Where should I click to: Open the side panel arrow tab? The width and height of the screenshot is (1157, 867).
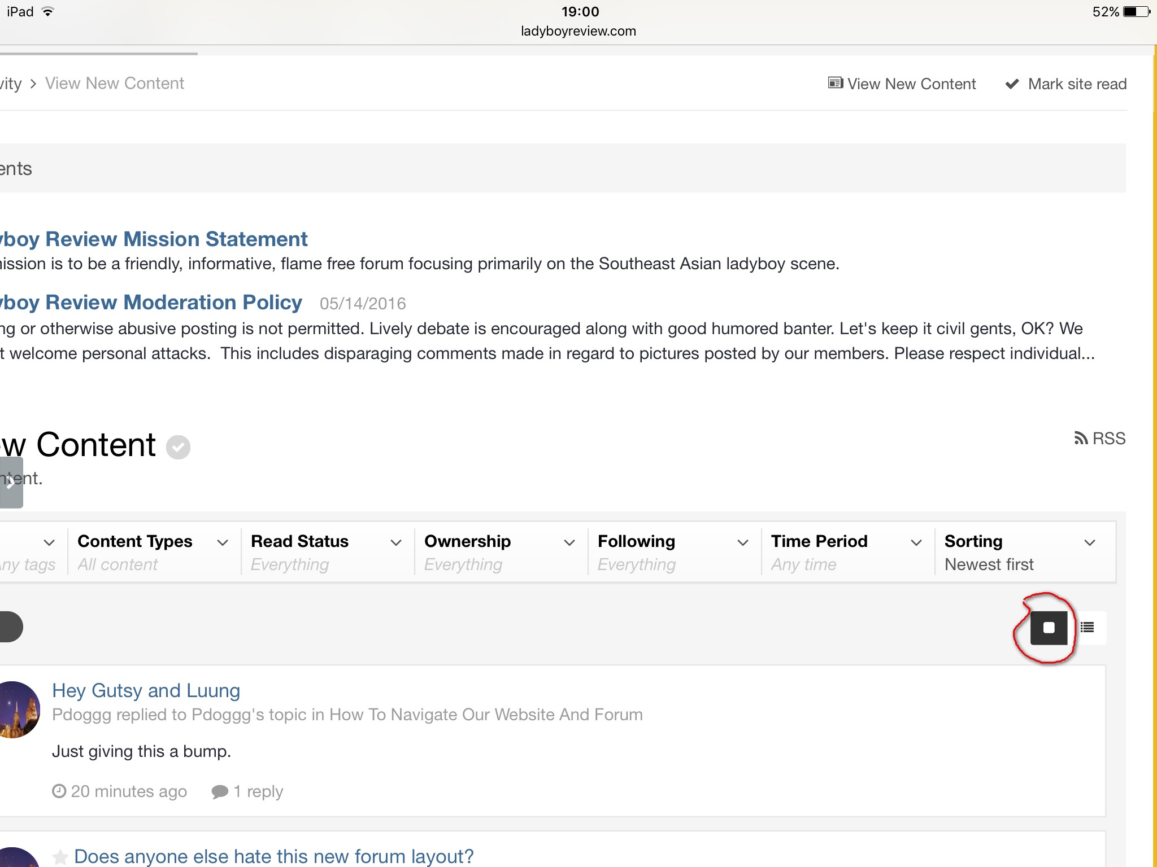click(x=11, y=483)
